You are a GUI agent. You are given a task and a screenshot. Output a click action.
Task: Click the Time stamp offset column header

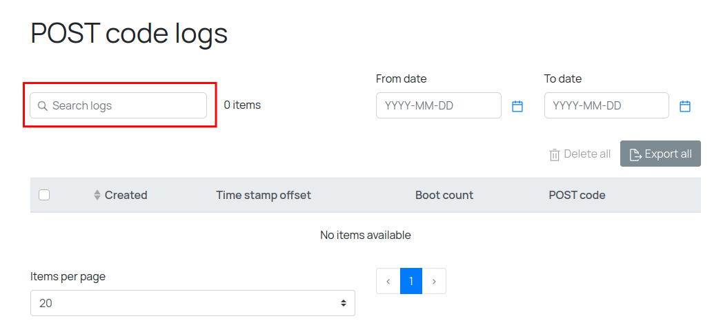click(x=264, y=196)
